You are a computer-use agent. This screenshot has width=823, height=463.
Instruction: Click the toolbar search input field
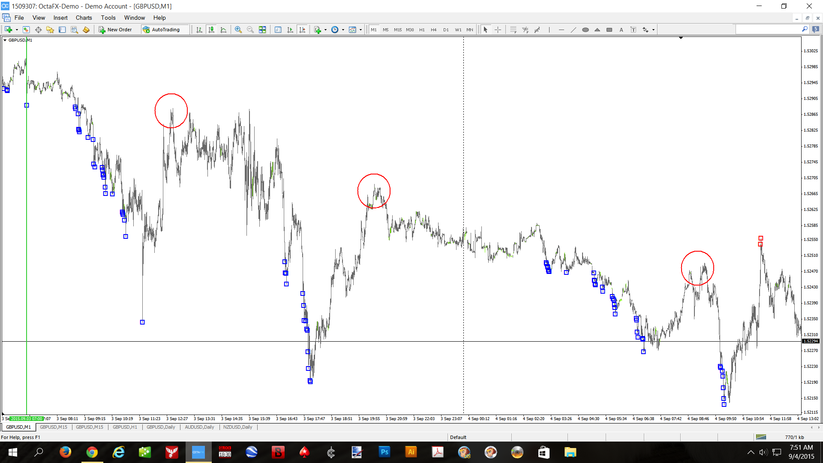click(x=768, y=29)
